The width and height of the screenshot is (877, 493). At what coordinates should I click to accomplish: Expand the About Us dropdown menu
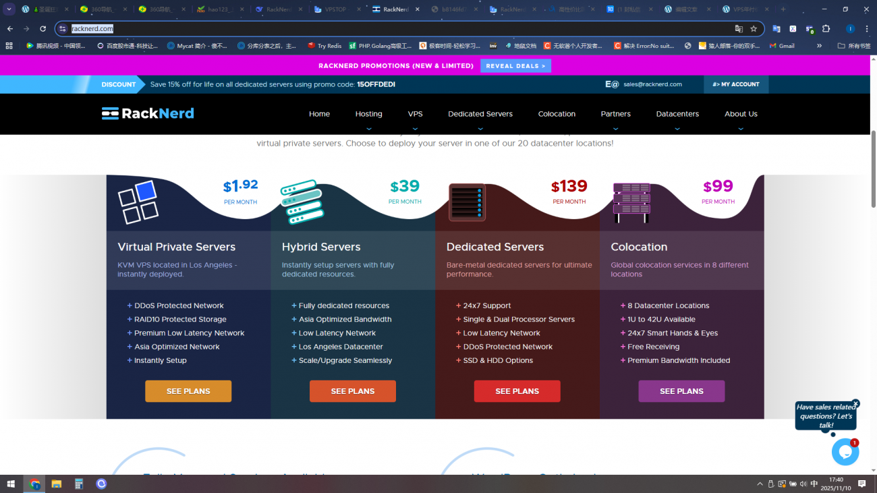pyautogui.click(x=740, y=114)
